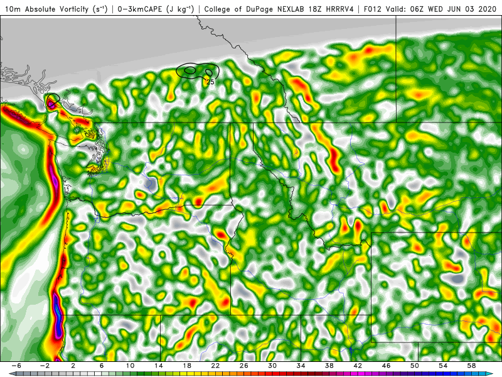Click the gray left arrow end of color bar
The image size is (502, 377).
click(x=13, y=374)
